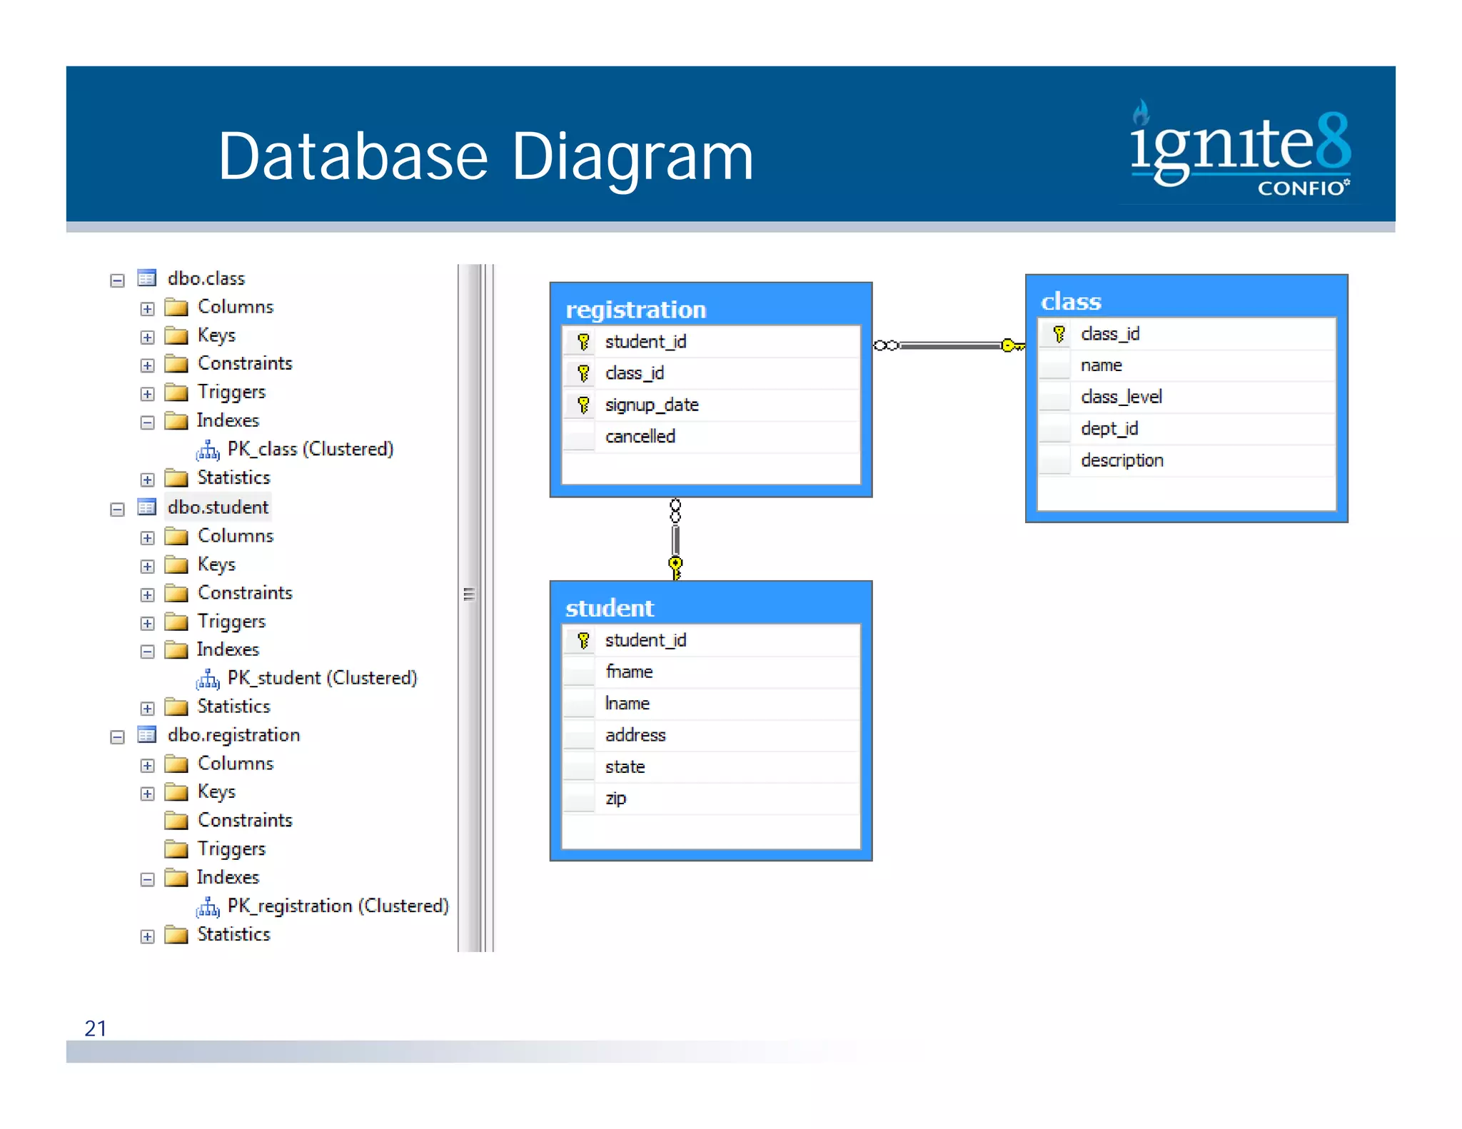Click the dbo.class table icon
Screen dimensions: 1462x1129
(x=147, y=278)
